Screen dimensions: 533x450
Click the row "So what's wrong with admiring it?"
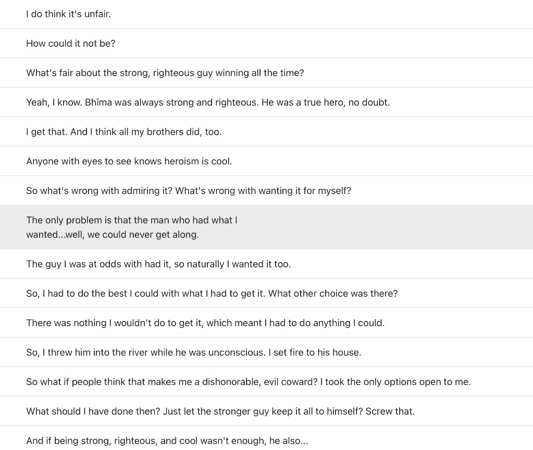pyautogui.click(x=267, y=190)
